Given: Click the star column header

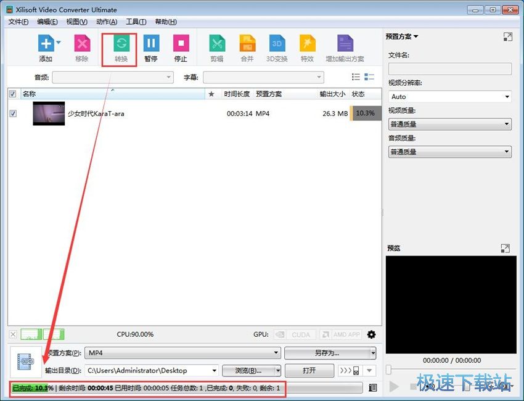Looking at the screenshot, I should (x=211, y=94).
